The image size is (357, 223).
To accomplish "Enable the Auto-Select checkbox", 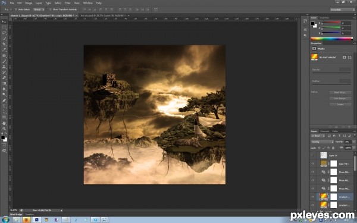I will coord(15,10).
